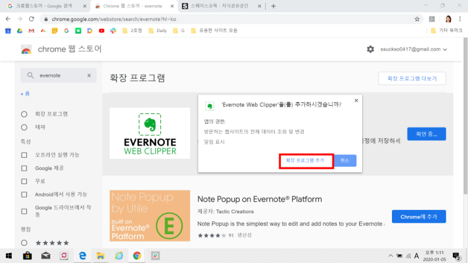
Task: Open Internet Explorer from taskbar
Action: pyautogui.click(x=119, y=256)
